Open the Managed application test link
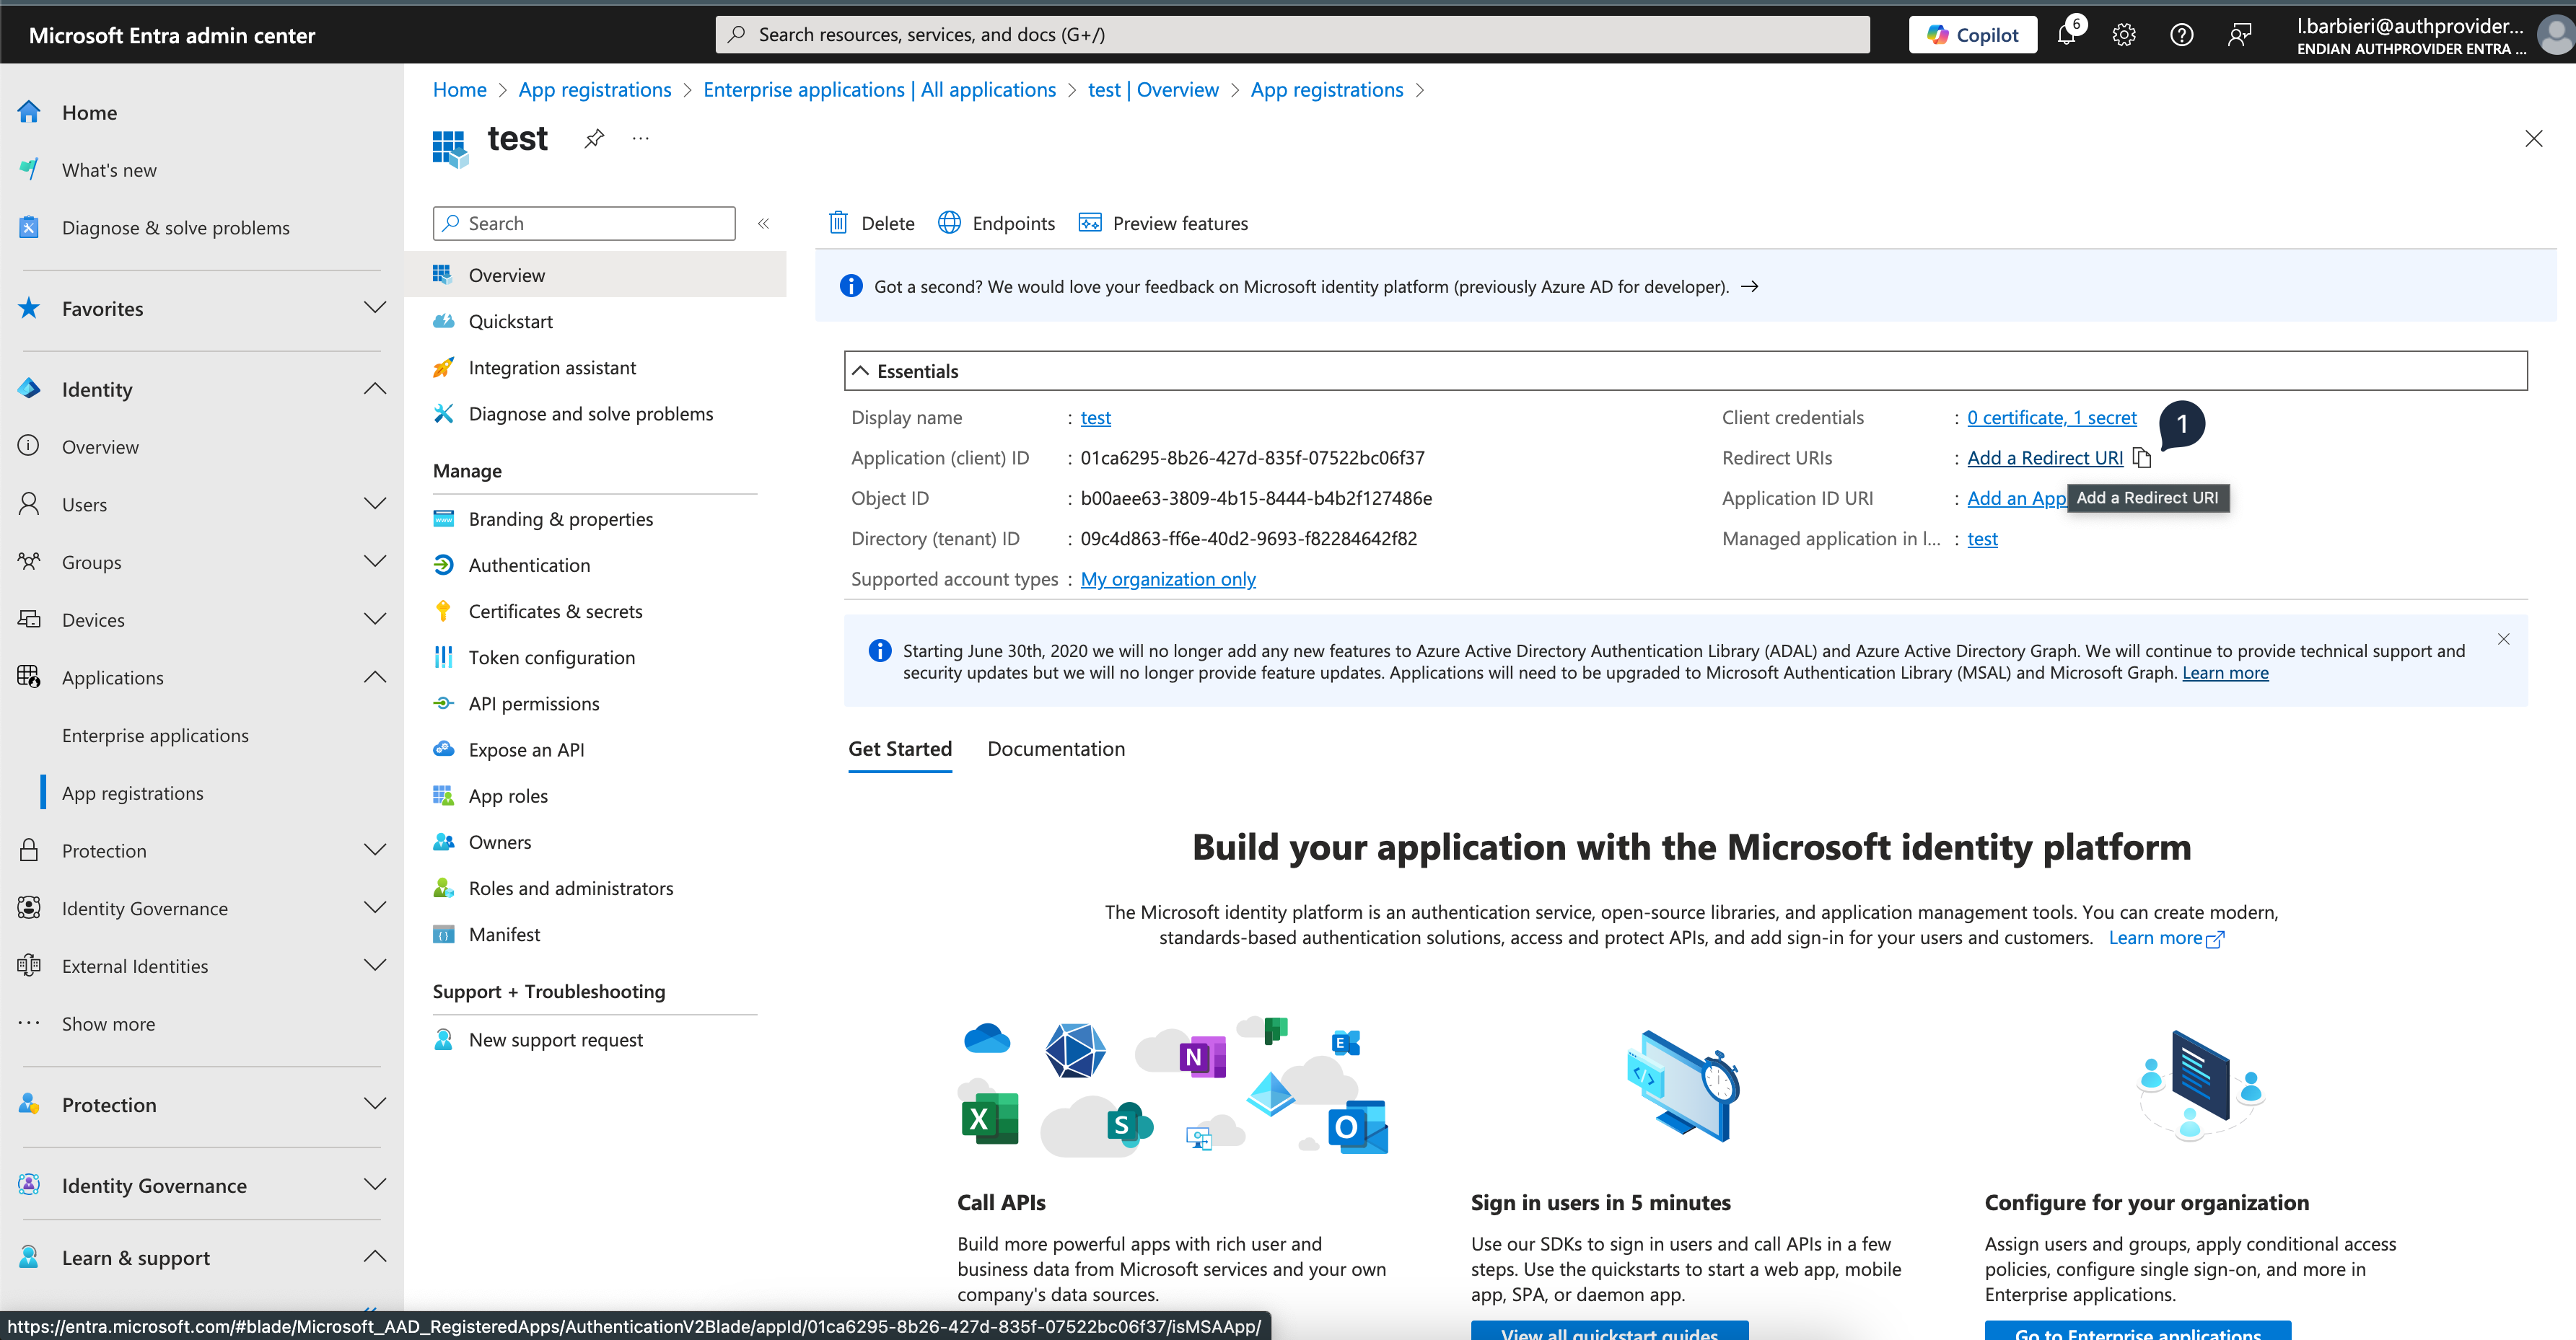 click(1982, 539)
